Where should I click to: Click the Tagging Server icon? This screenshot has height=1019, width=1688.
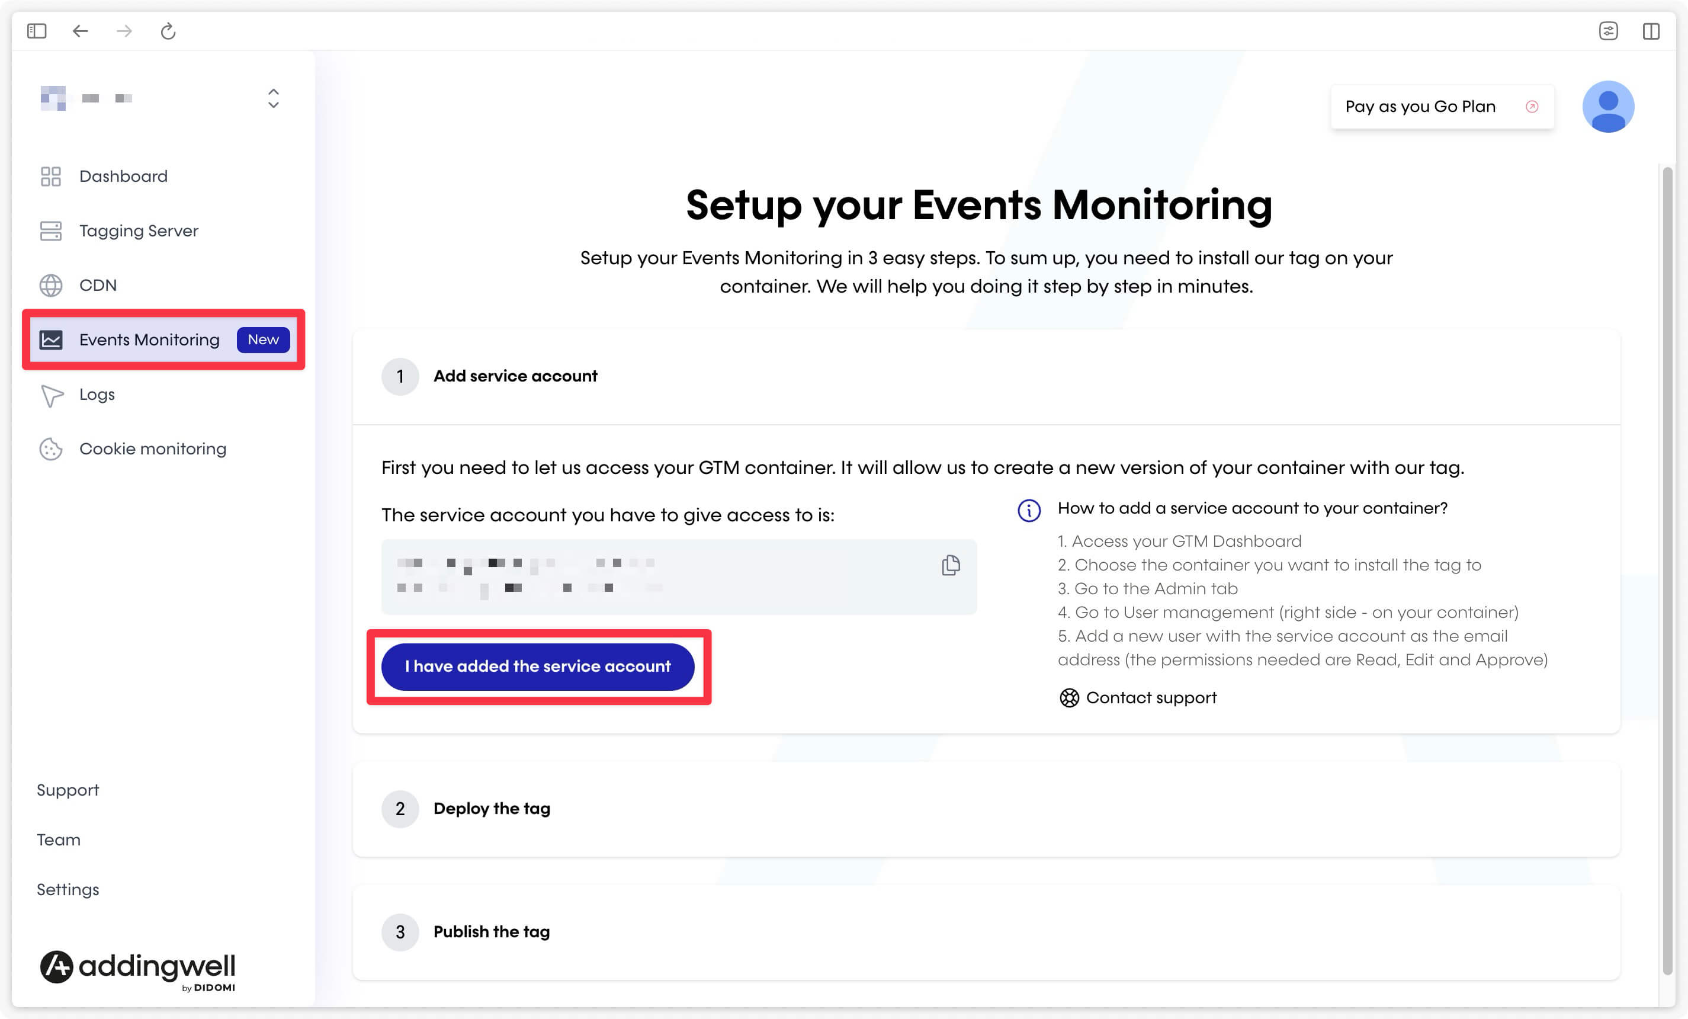[x=51, y=231]
